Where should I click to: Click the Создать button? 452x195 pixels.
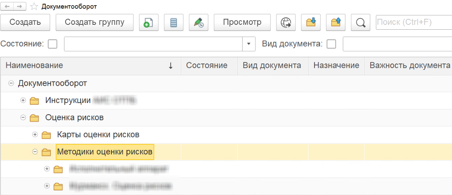click(x=25, y=22)
